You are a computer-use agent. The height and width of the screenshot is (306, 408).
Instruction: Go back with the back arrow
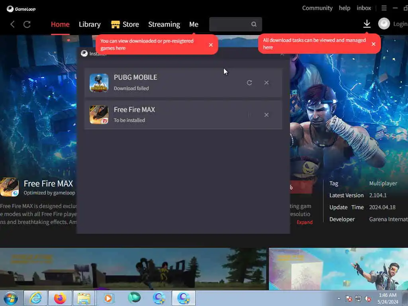tap(12, 24)
